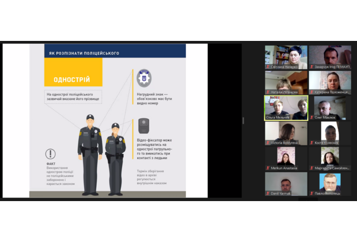Click muted mic icon beside Merkun Anastasia
357x242 pixels.
pyautogui.click(x=268, y=168)
